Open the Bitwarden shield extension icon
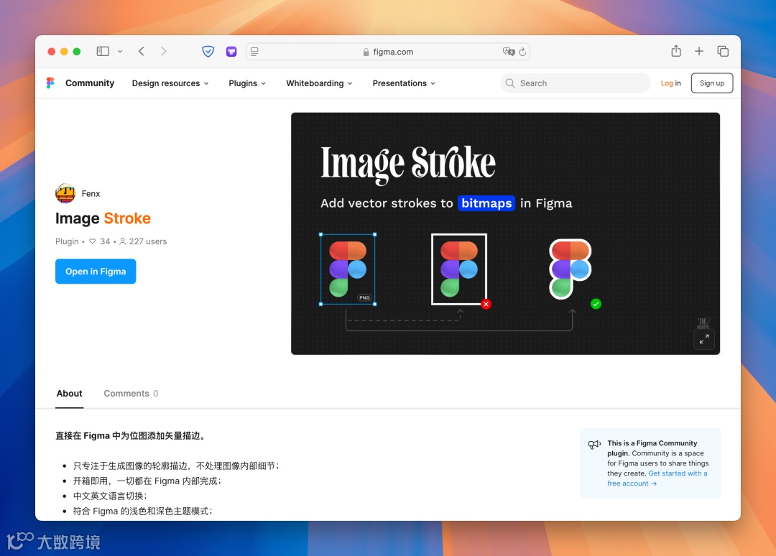Screen dimensions: 776x556 (x=208, y=52)
